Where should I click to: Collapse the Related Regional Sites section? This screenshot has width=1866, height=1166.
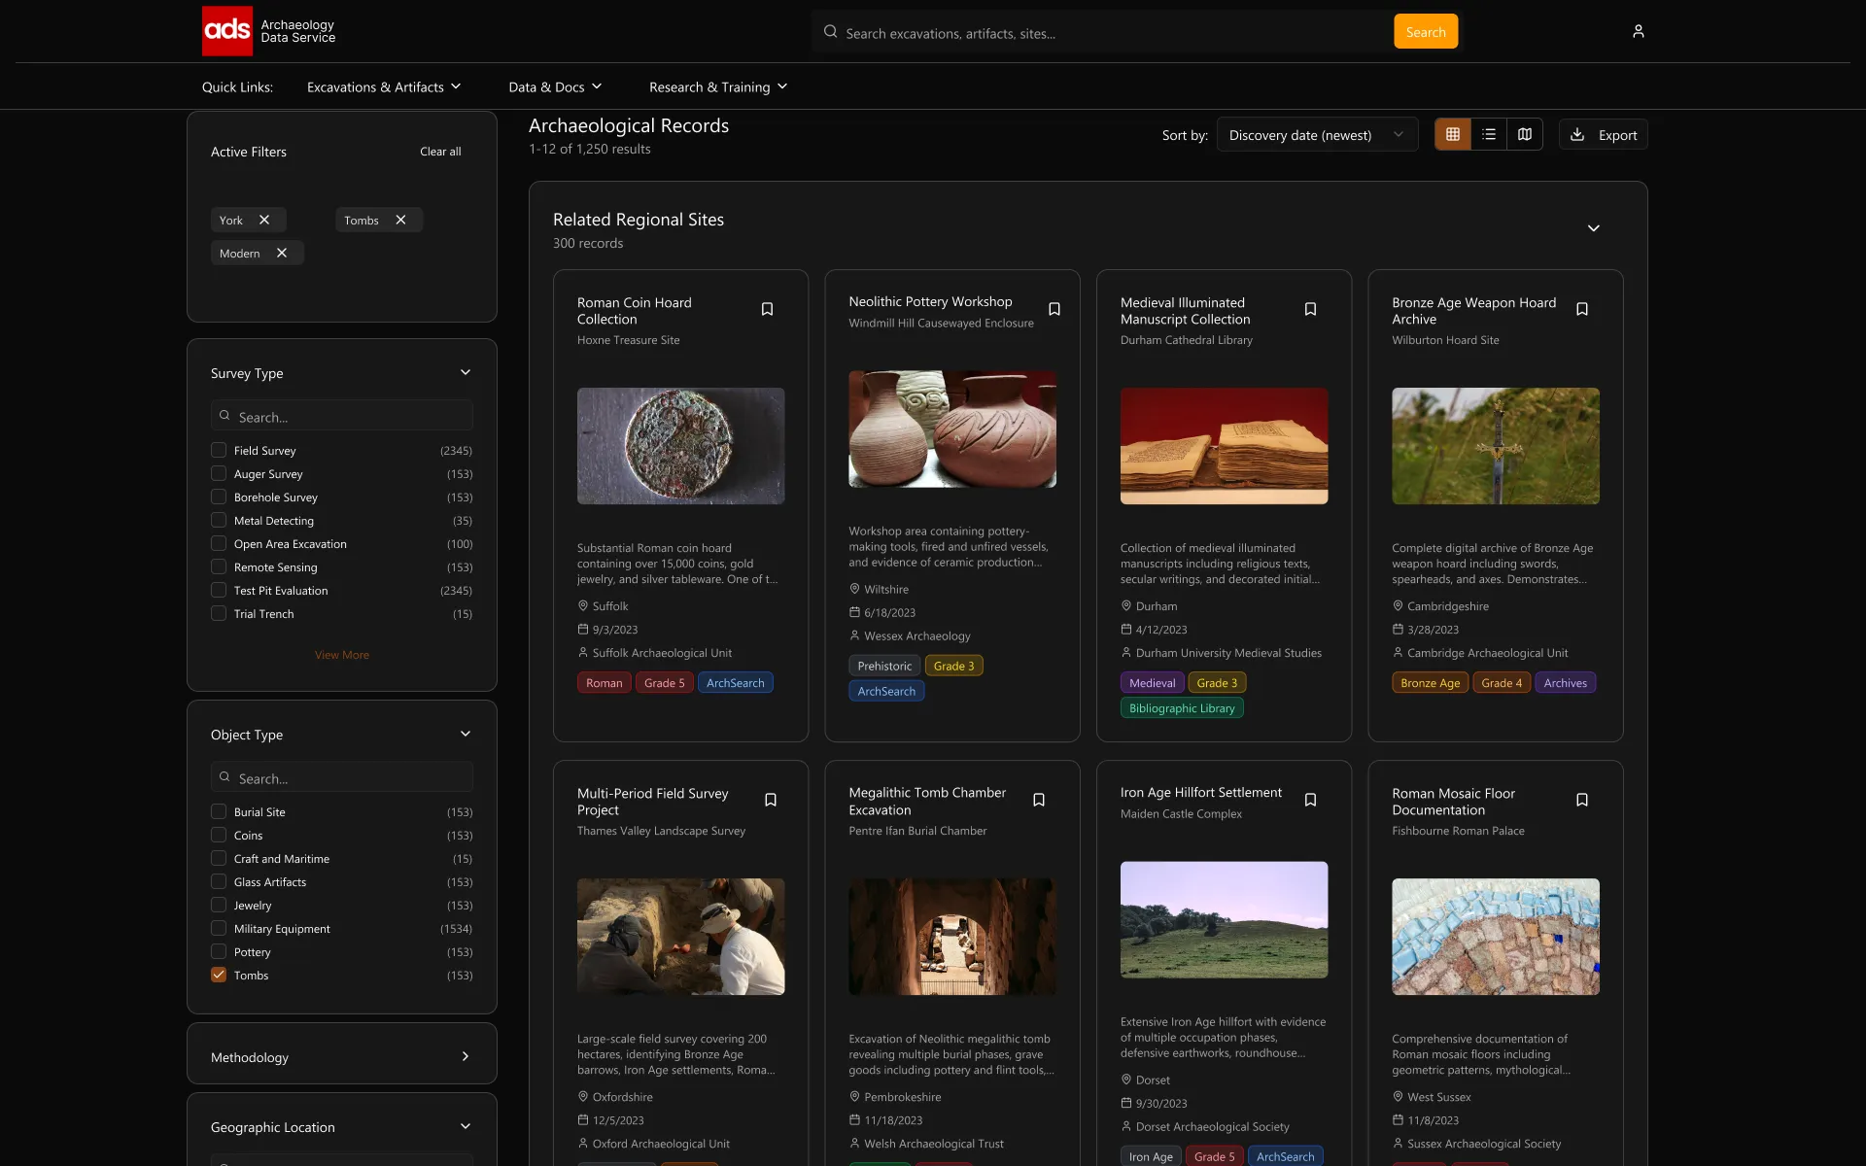tap(1593, 228)
